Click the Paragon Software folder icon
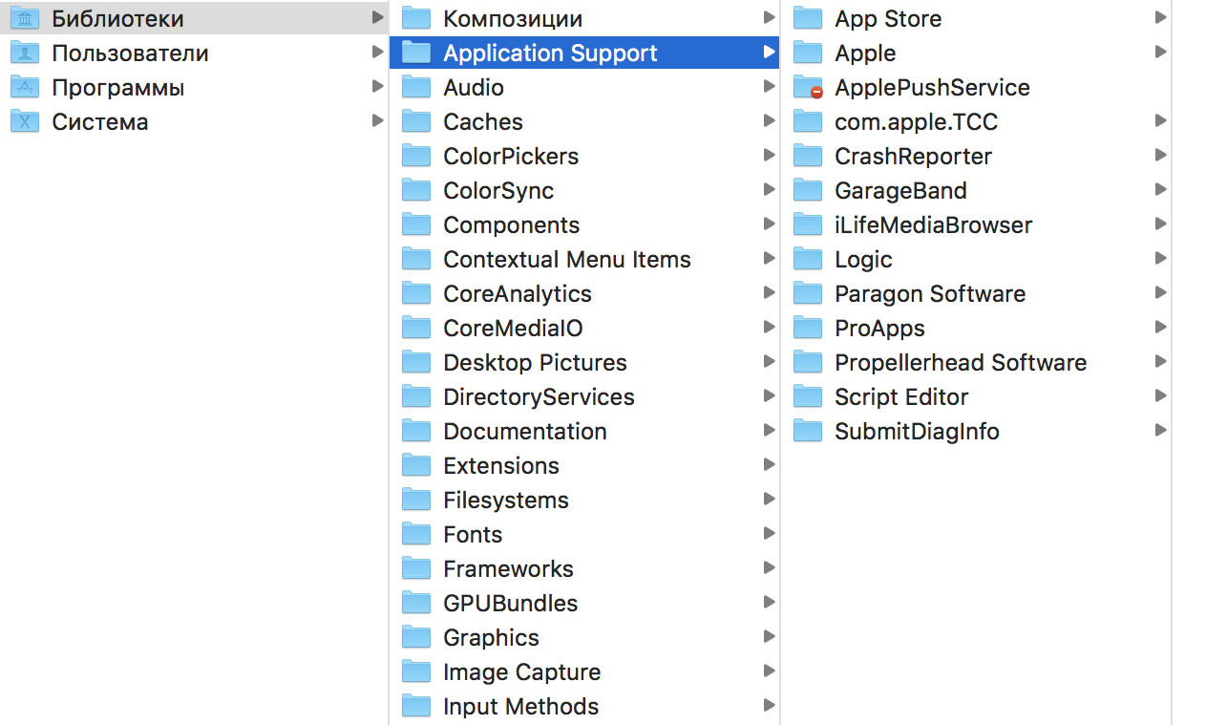Viewport: 1206px width, 725px height. tap(808, 293)
